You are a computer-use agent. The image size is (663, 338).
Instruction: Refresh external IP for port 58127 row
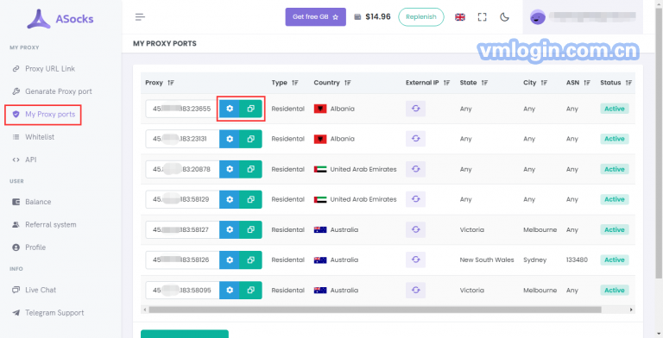pyautogui.click(x=415, y=229)
